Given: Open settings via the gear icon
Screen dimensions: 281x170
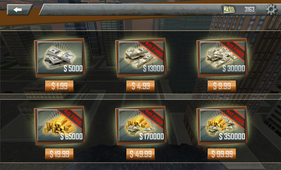Looking at the screenshot, I should click(271, 9).
